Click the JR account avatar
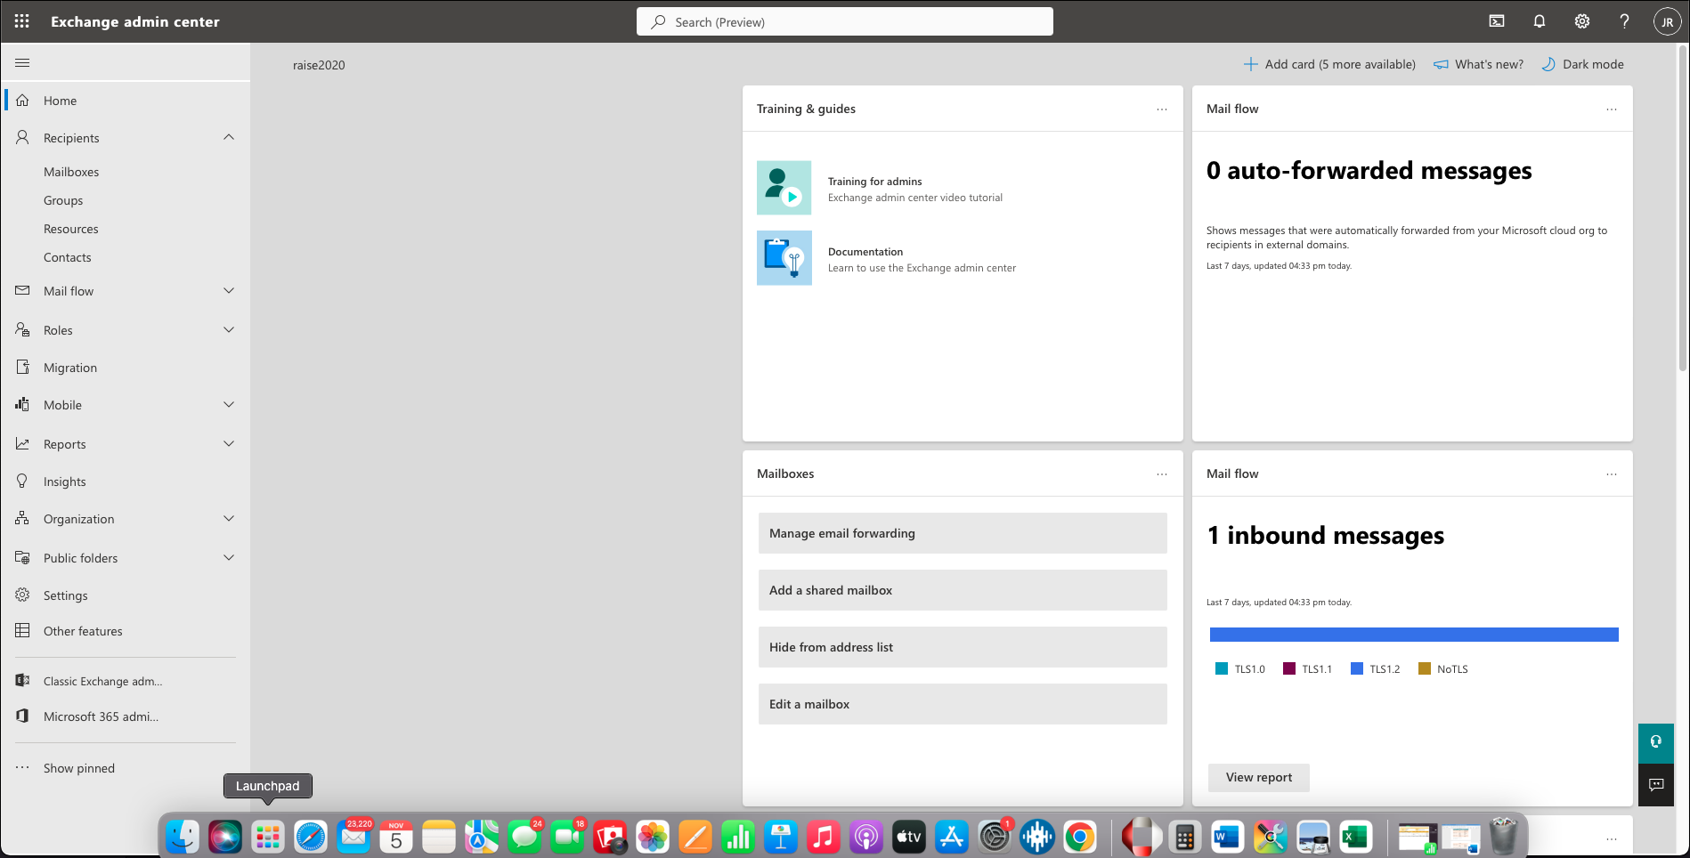The width and height of the screenshot is (1690, 858). click(x=1666, y=22)
